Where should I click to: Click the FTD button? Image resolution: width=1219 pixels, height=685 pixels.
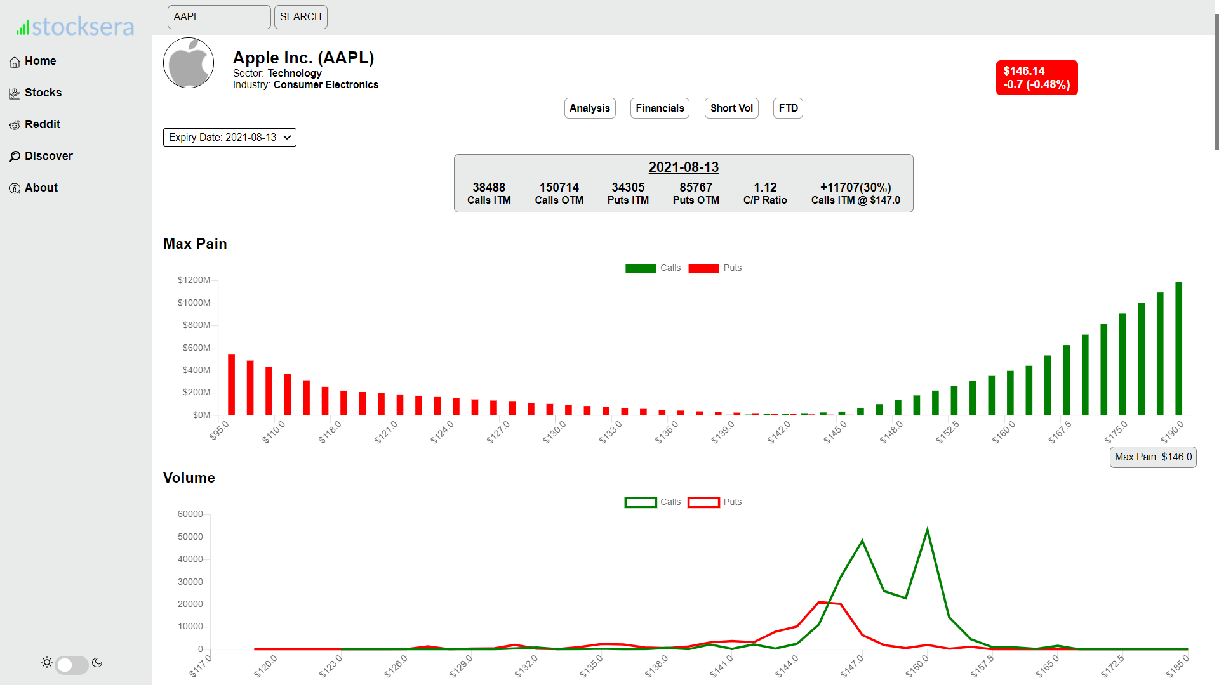point(788,108)
